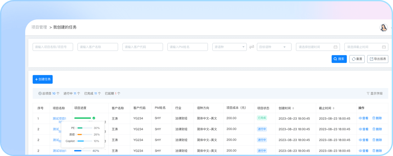This screenshot has height=156, width=393.
Task: Click the info icon beside 总项目
Action: pos(40,93)
